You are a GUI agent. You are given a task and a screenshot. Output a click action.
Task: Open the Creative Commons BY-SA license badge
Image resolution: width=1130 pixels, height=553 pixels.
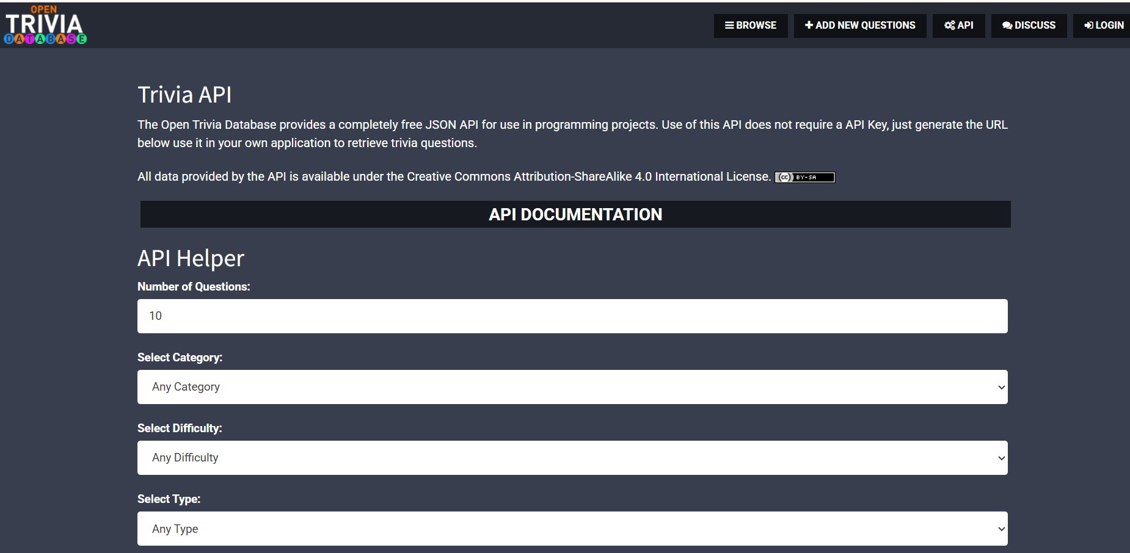tap(805, 177)
